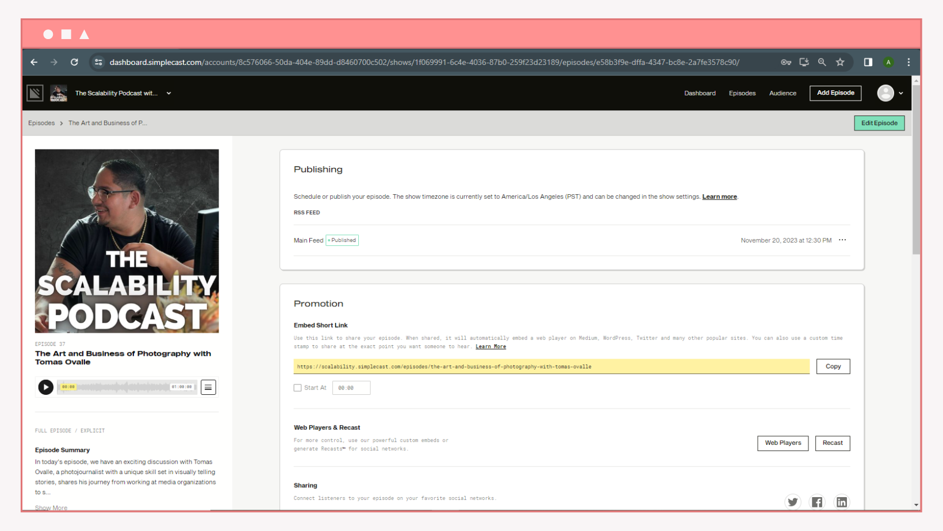Expand the account menu chevron
Screen dimensions: 943x531
coord(901,93)
